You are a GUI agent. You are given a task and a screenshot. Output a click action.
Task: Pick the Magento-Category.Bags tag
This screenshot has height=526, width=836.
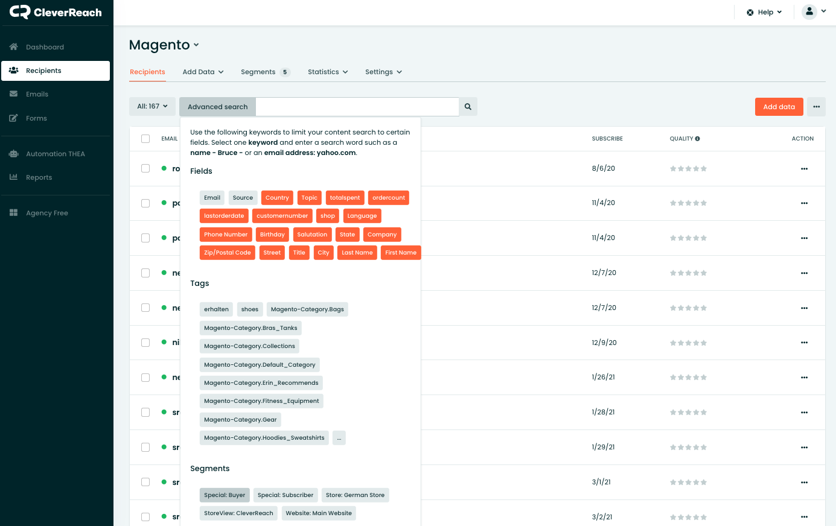(x=307, y=309)
